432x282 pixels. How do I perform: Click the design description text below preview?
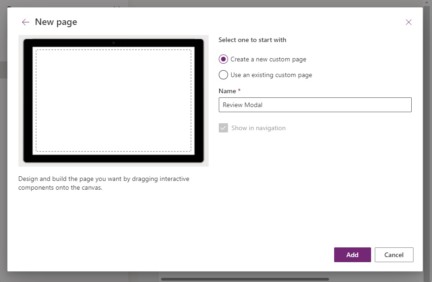coord(103,183)
